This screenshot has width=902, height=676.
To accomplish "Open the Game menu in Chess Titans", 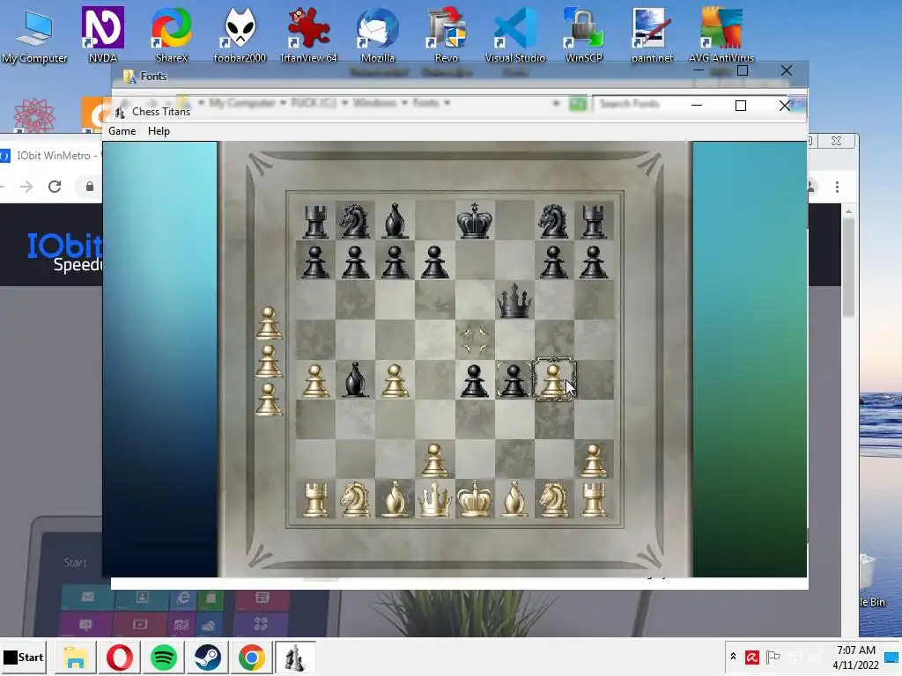I will (x=122, y=131).
